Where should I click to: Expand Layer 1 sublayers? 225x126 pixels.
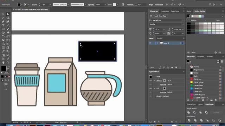coord(157,43)
